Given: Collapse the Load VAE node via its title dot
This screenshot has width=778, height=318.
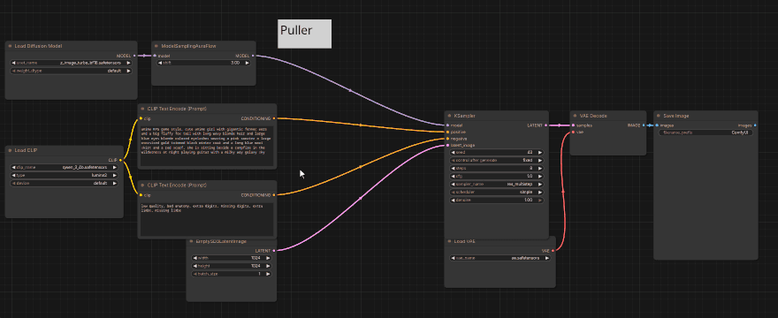Looking at the screenshot, I should (448, 242).
